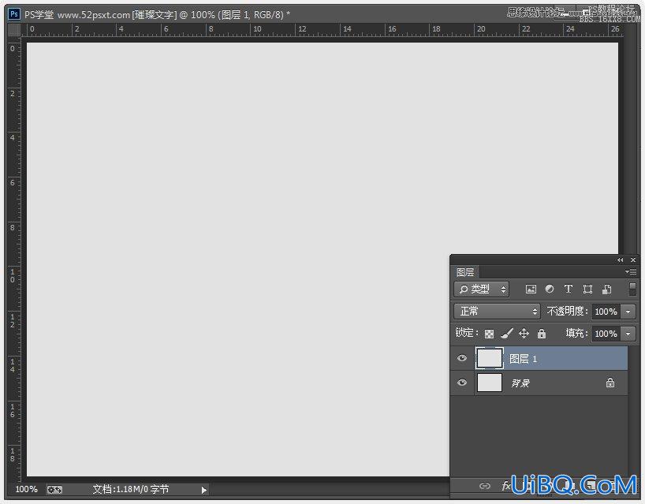Click ruler origin corner box
Image resolution: width=645 pixels, height=504 pixels.
tap(14, 30)
